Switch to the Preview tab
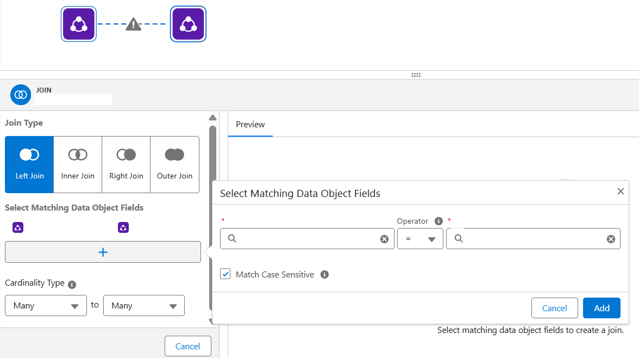 click(x=250, y=125)
